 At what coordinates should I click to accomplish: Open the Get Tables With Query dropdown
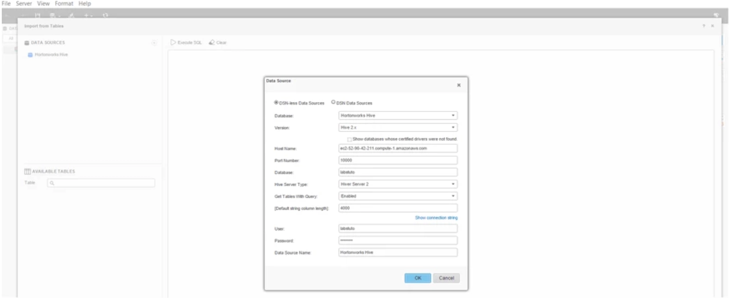pyautogui.click(x=398, y=196)
